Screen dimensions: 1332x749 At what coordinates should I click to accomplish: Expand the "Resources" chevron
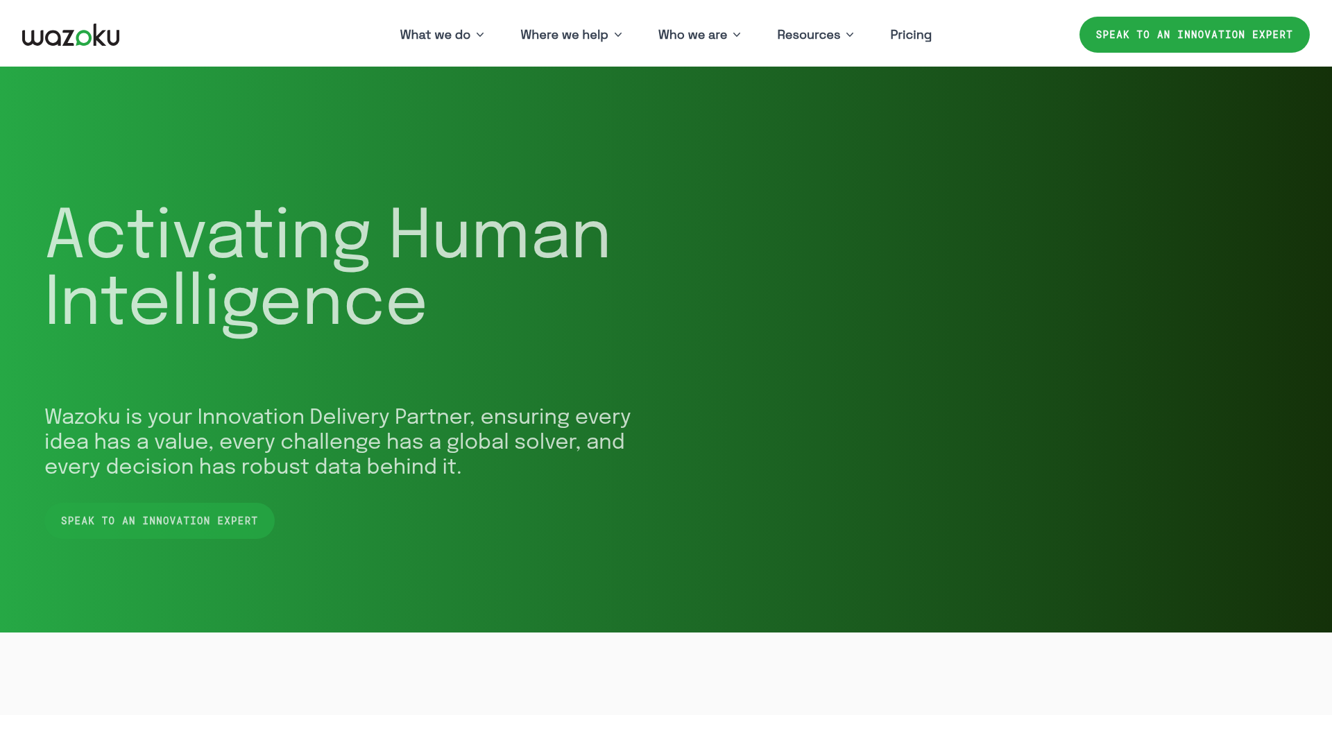coord(849,35)
